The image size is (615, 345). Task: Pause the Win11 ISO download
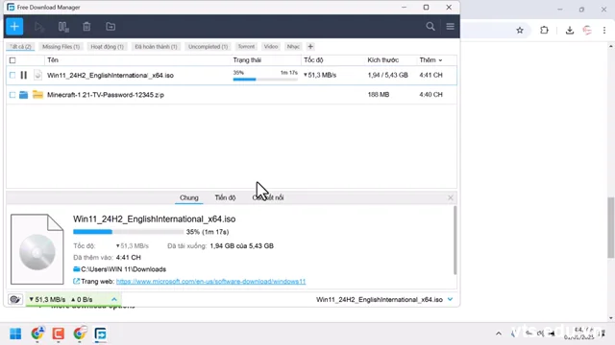[x=23, y=75]
